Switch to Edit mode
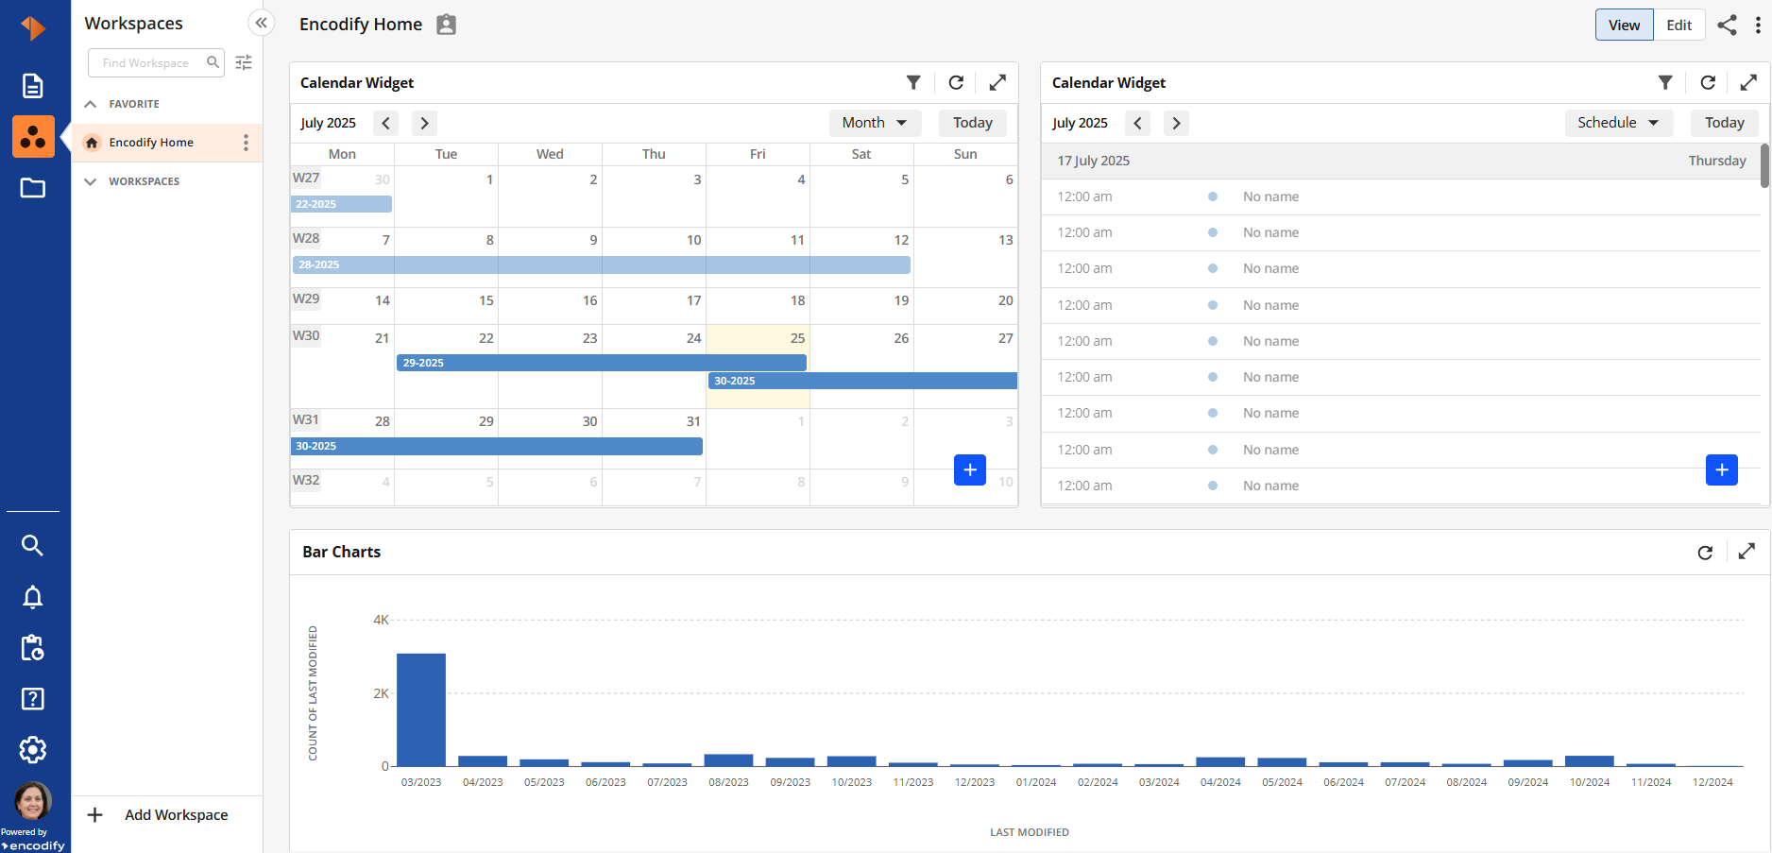The image size is (1772, 853). (1678, 25)
